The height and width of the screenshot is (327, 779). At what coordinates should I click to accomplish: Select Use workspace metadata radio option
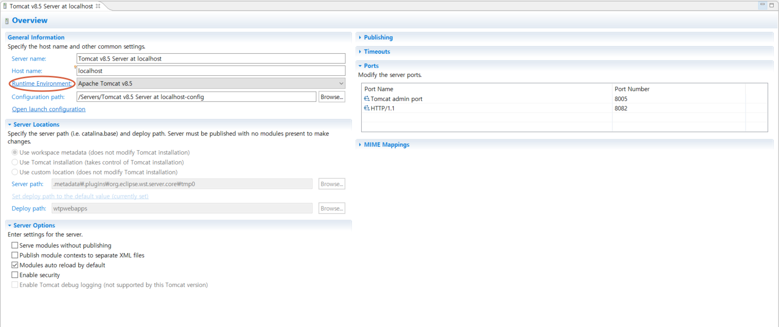(x=15, y=152)
